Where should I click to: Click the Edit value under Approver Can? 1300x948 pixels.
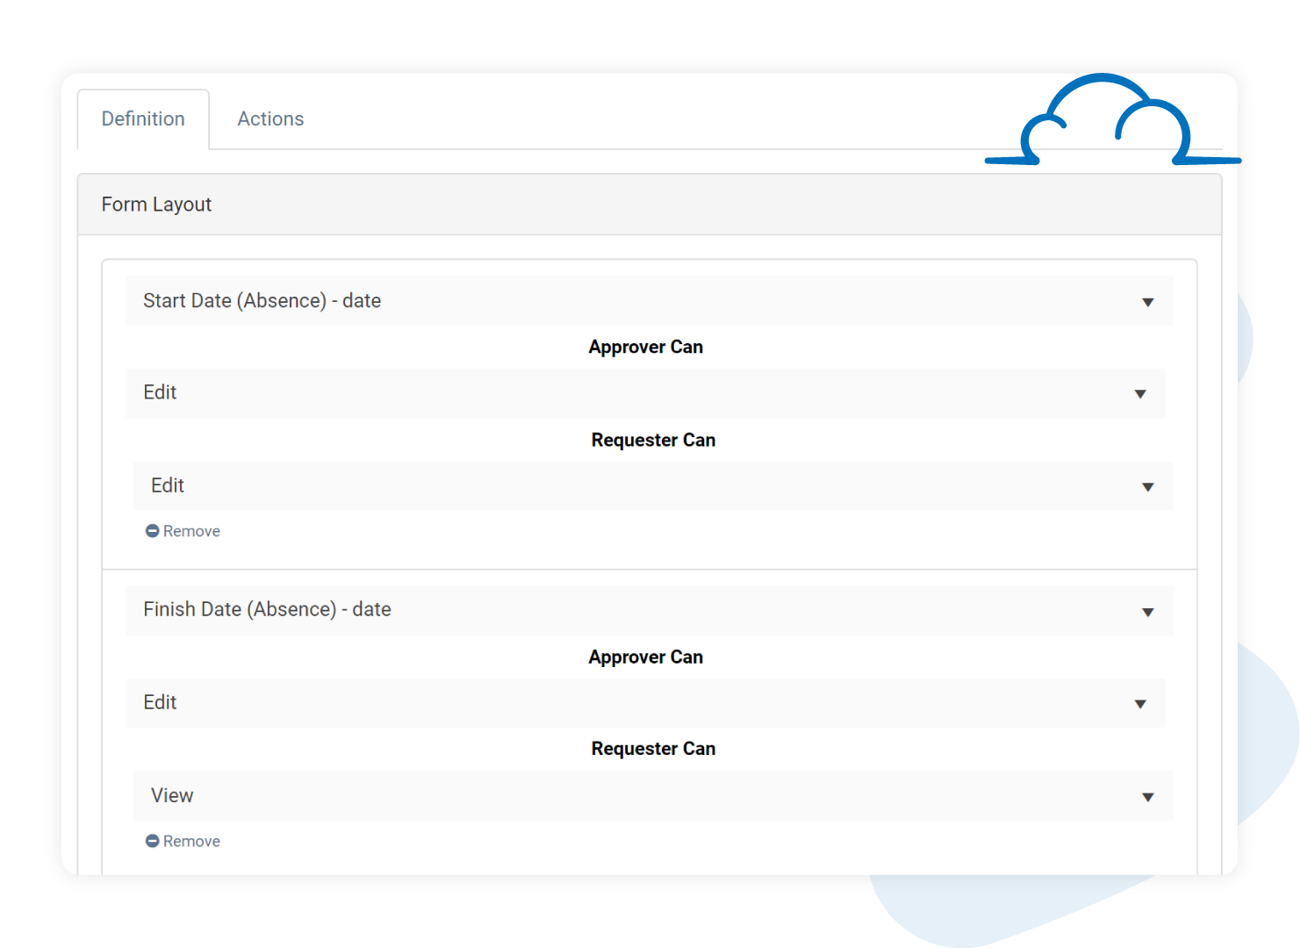[x=160, y=392]
